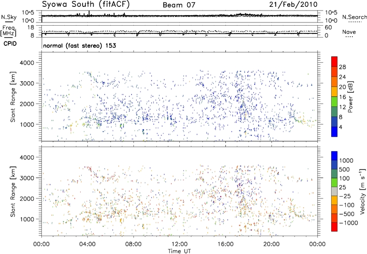The image size is (367, 254).
Task: Click the '16' tick on Power colorbar
Action: point(342,97)
